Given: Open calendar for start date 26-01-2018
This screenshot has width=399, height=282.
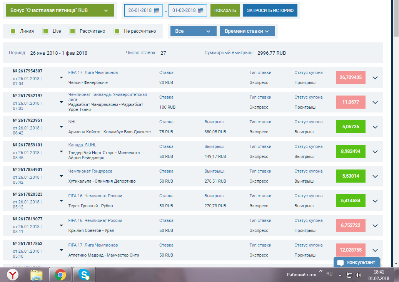Looking at the screenshot, I should [x=157, y=11].
